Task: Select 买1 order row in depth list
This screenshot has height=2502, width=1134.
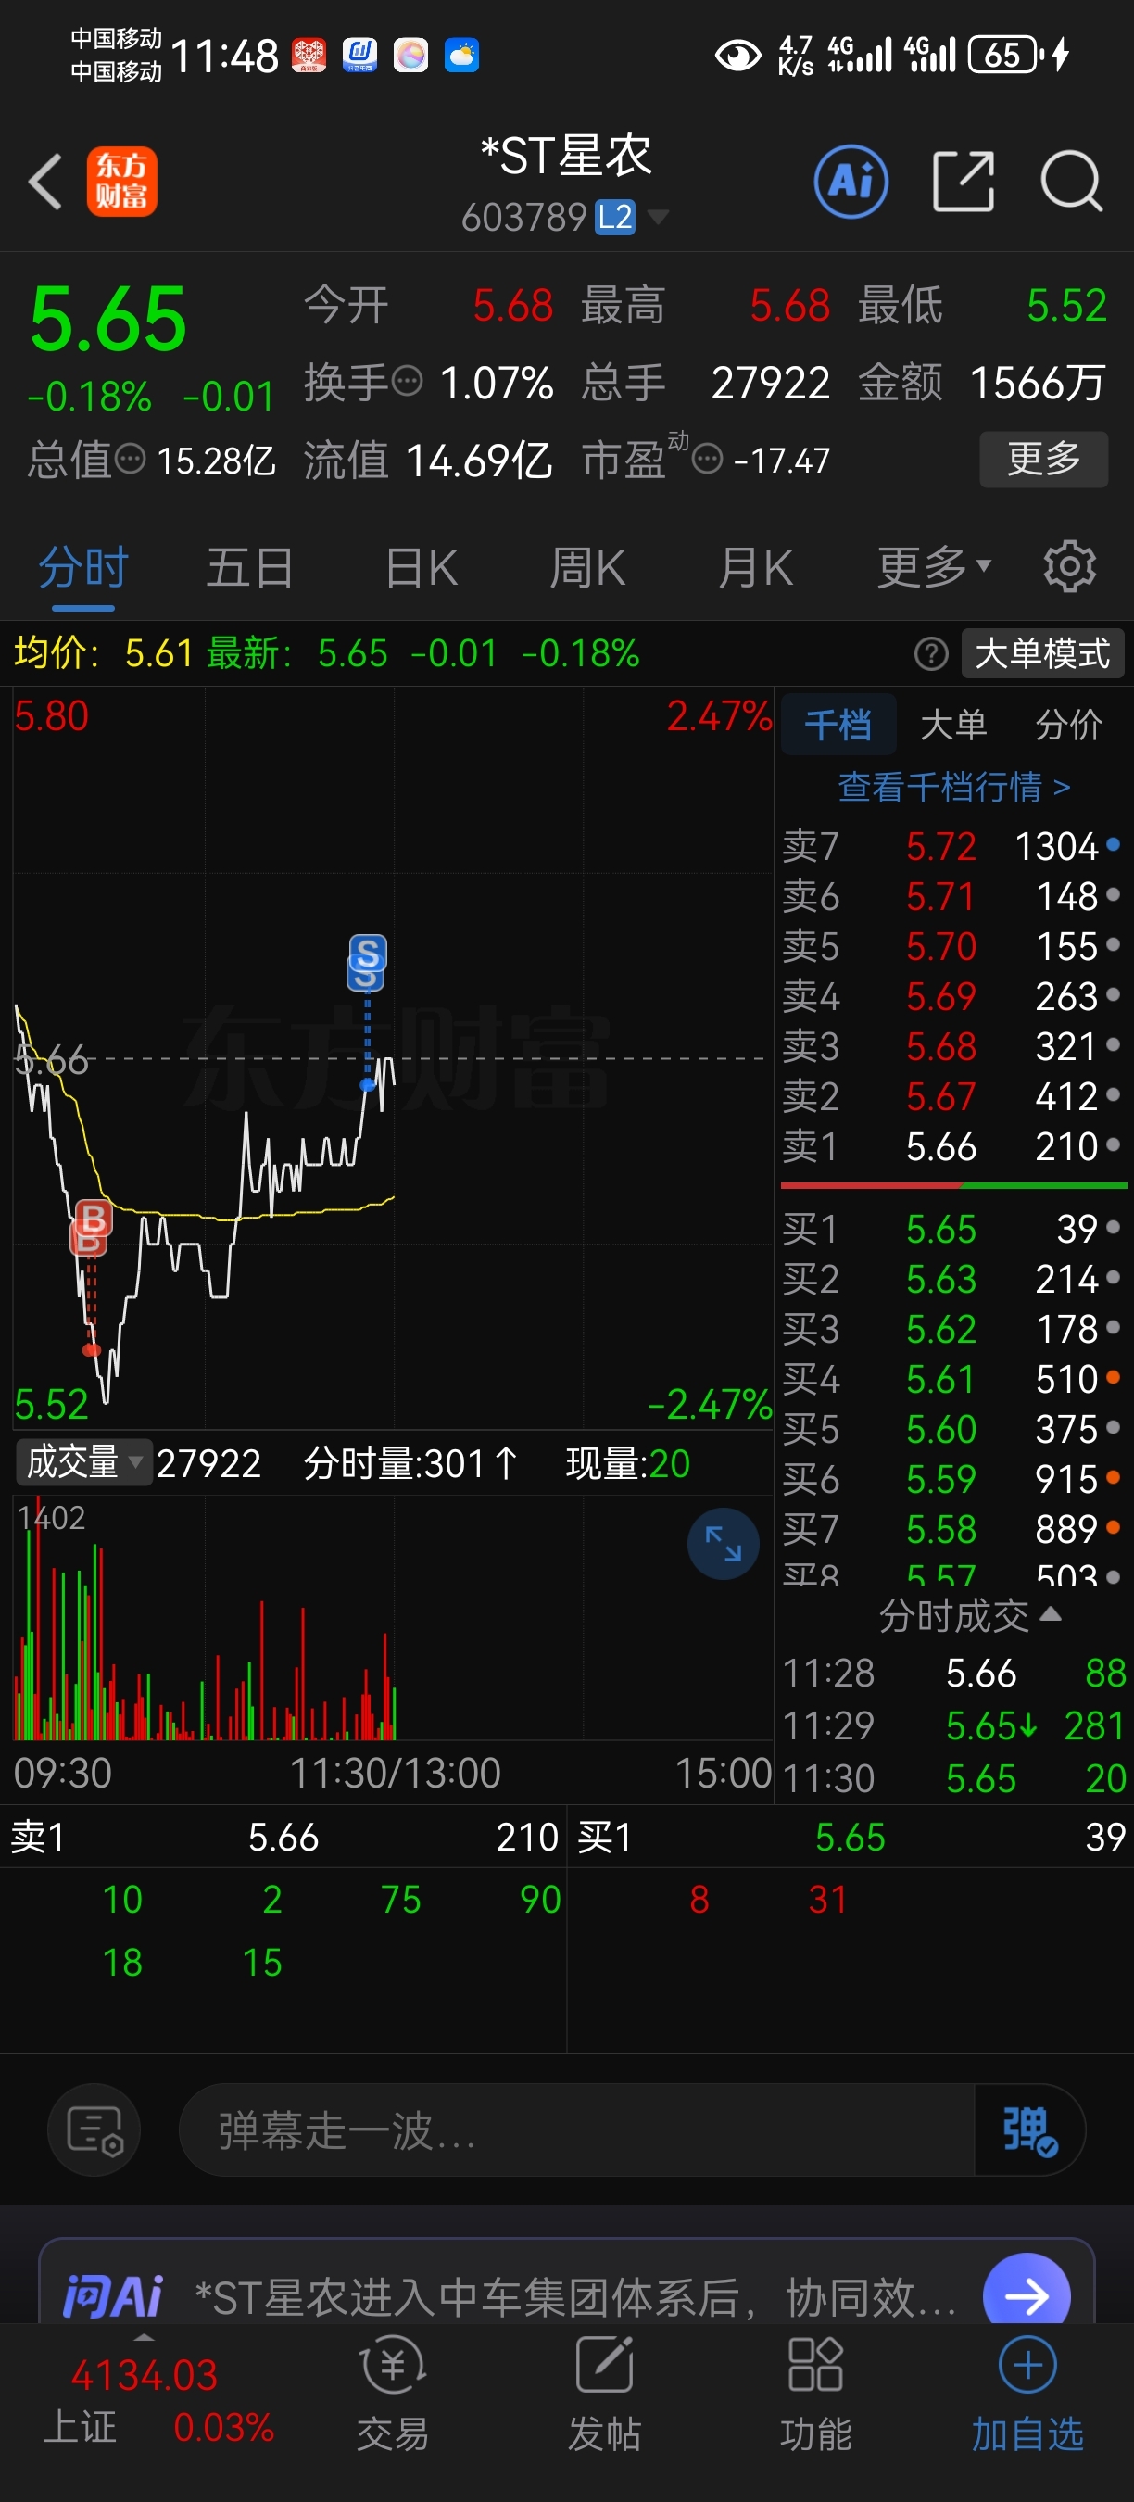Action: click(x=951, y=1229)
